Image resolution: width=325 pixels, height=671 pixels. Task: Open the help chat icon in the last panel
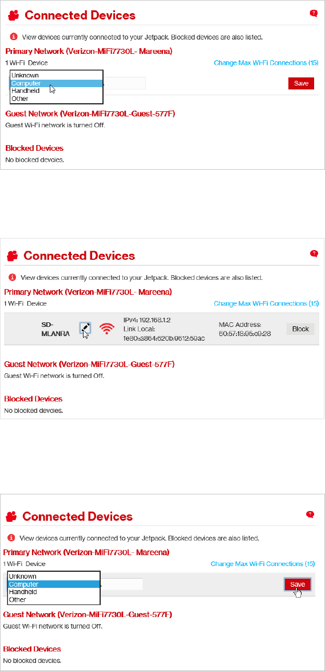click(310, 514)
